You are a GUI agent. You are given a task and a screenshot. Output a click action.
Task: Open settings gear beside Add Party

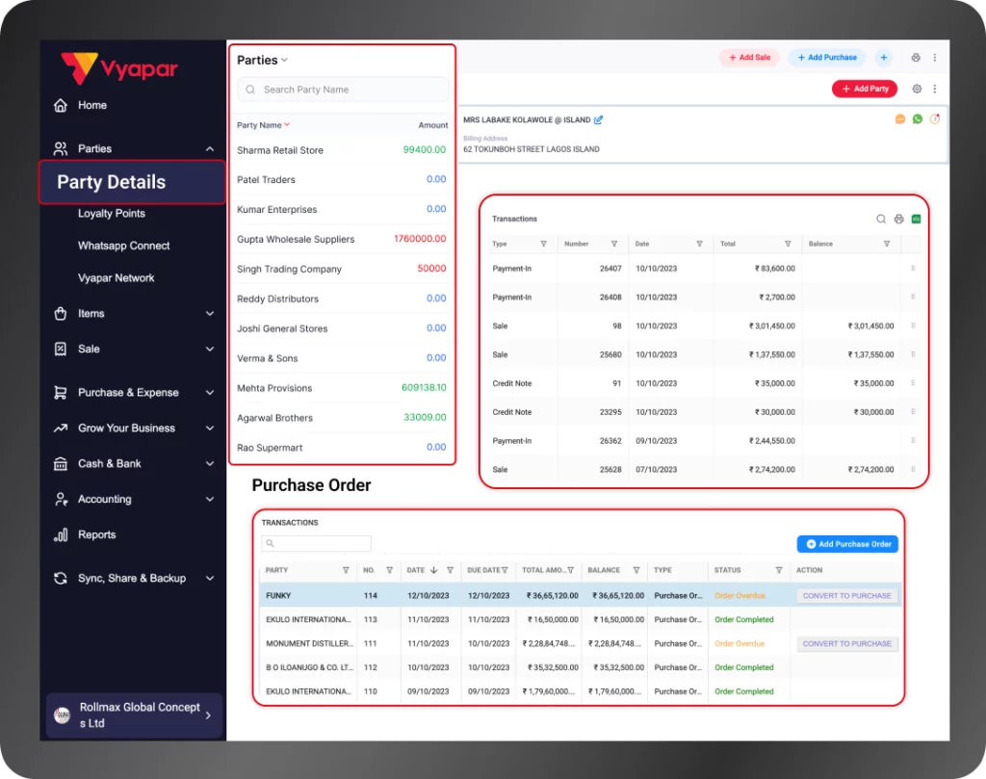point(917,88)
